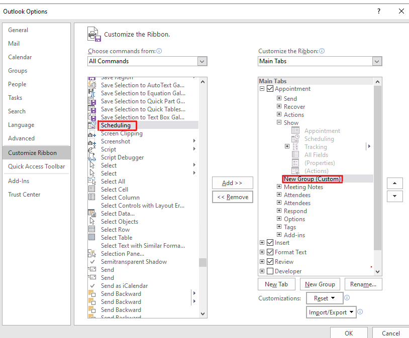Click the Tracking icon under Show group

(x=295, y=146)
